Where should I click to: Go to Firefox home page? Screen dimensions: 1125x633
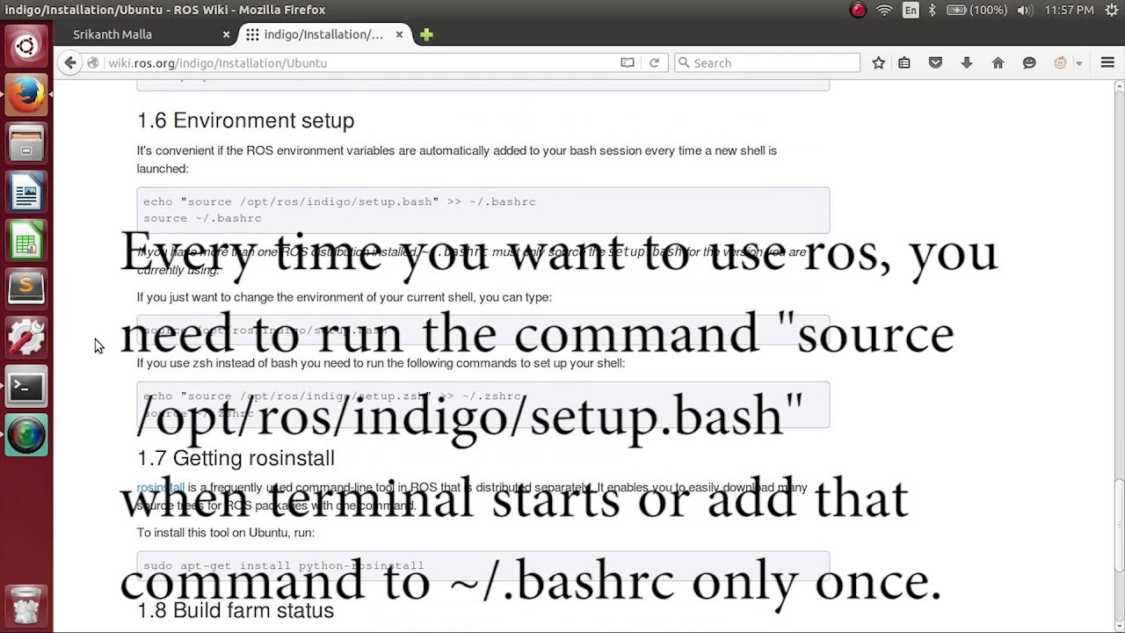pyautogui.click(x=998, y=62)
